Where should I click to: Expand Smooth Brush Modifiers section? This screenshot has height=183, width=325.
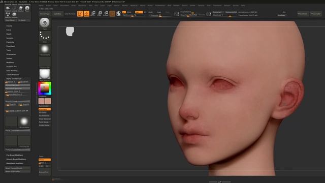coord(16,159)
